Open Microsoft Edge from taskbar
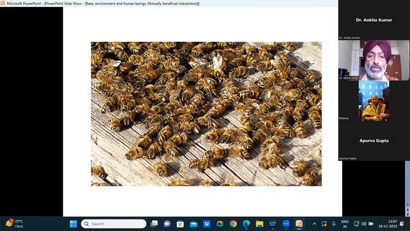This screenshot has height=231, width=410. point(246,224)
